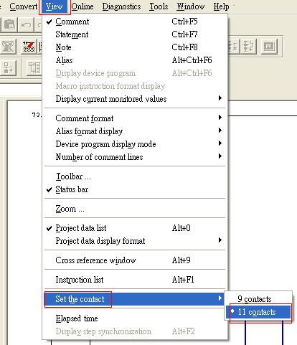Click the block-to-list conversion icon in third toolbar row
Viewport: 297px width, 345px height.
[x=34, y=68]
